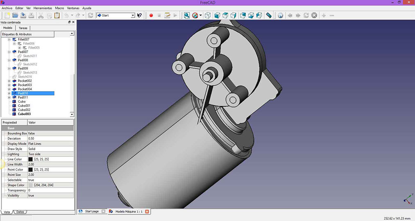This screenshot has width=415, height=221.
Task: Activate the What's This help cursor icon
Action: click(139, 15)
